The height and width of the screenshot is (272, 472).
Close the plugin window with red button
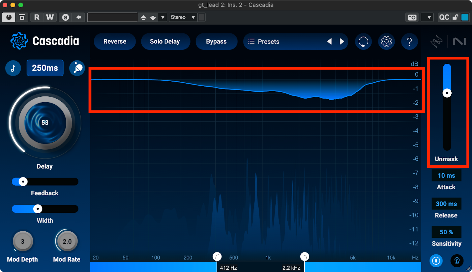pyautogui.click(x=5, y=5)
